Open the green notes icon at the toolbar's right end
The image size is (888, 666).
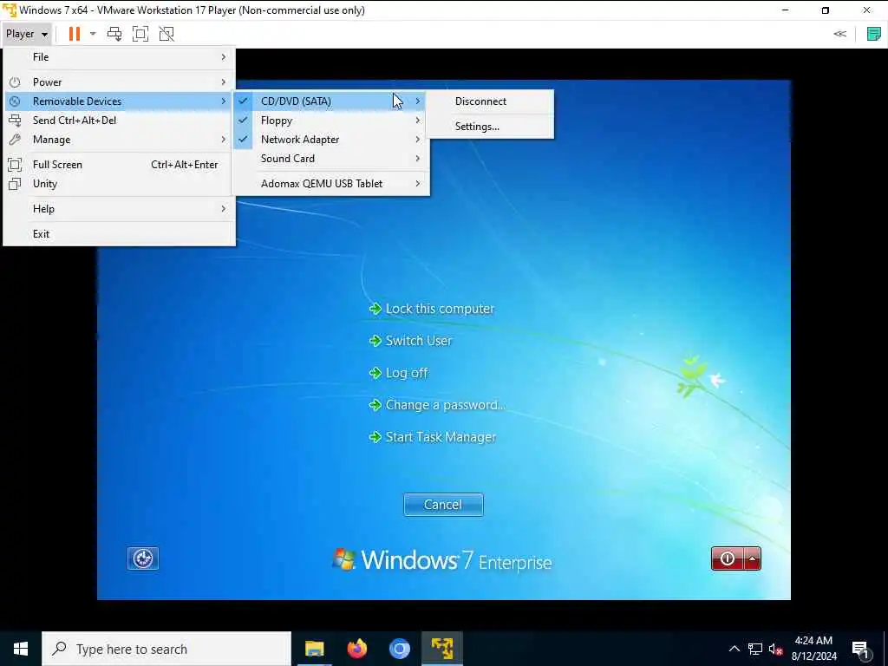point(874,34)
